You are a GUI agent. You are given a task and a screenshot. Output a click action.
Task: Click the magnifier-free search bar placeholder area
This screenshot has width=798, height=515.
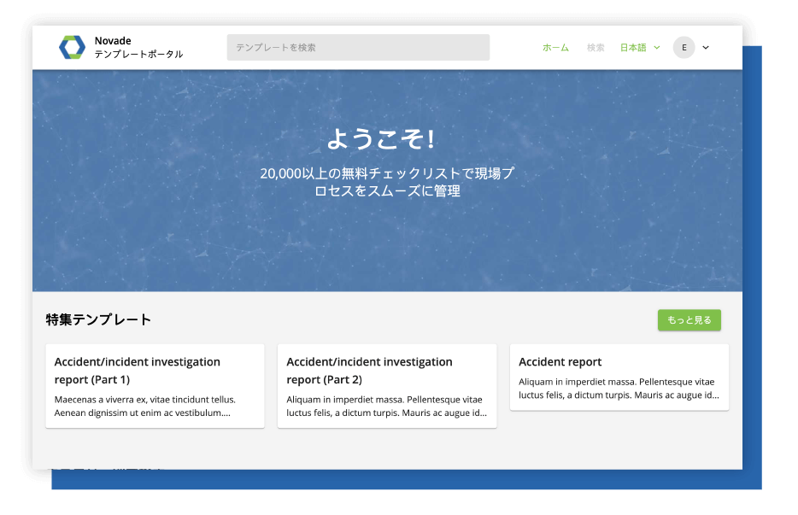coord(357,47)
